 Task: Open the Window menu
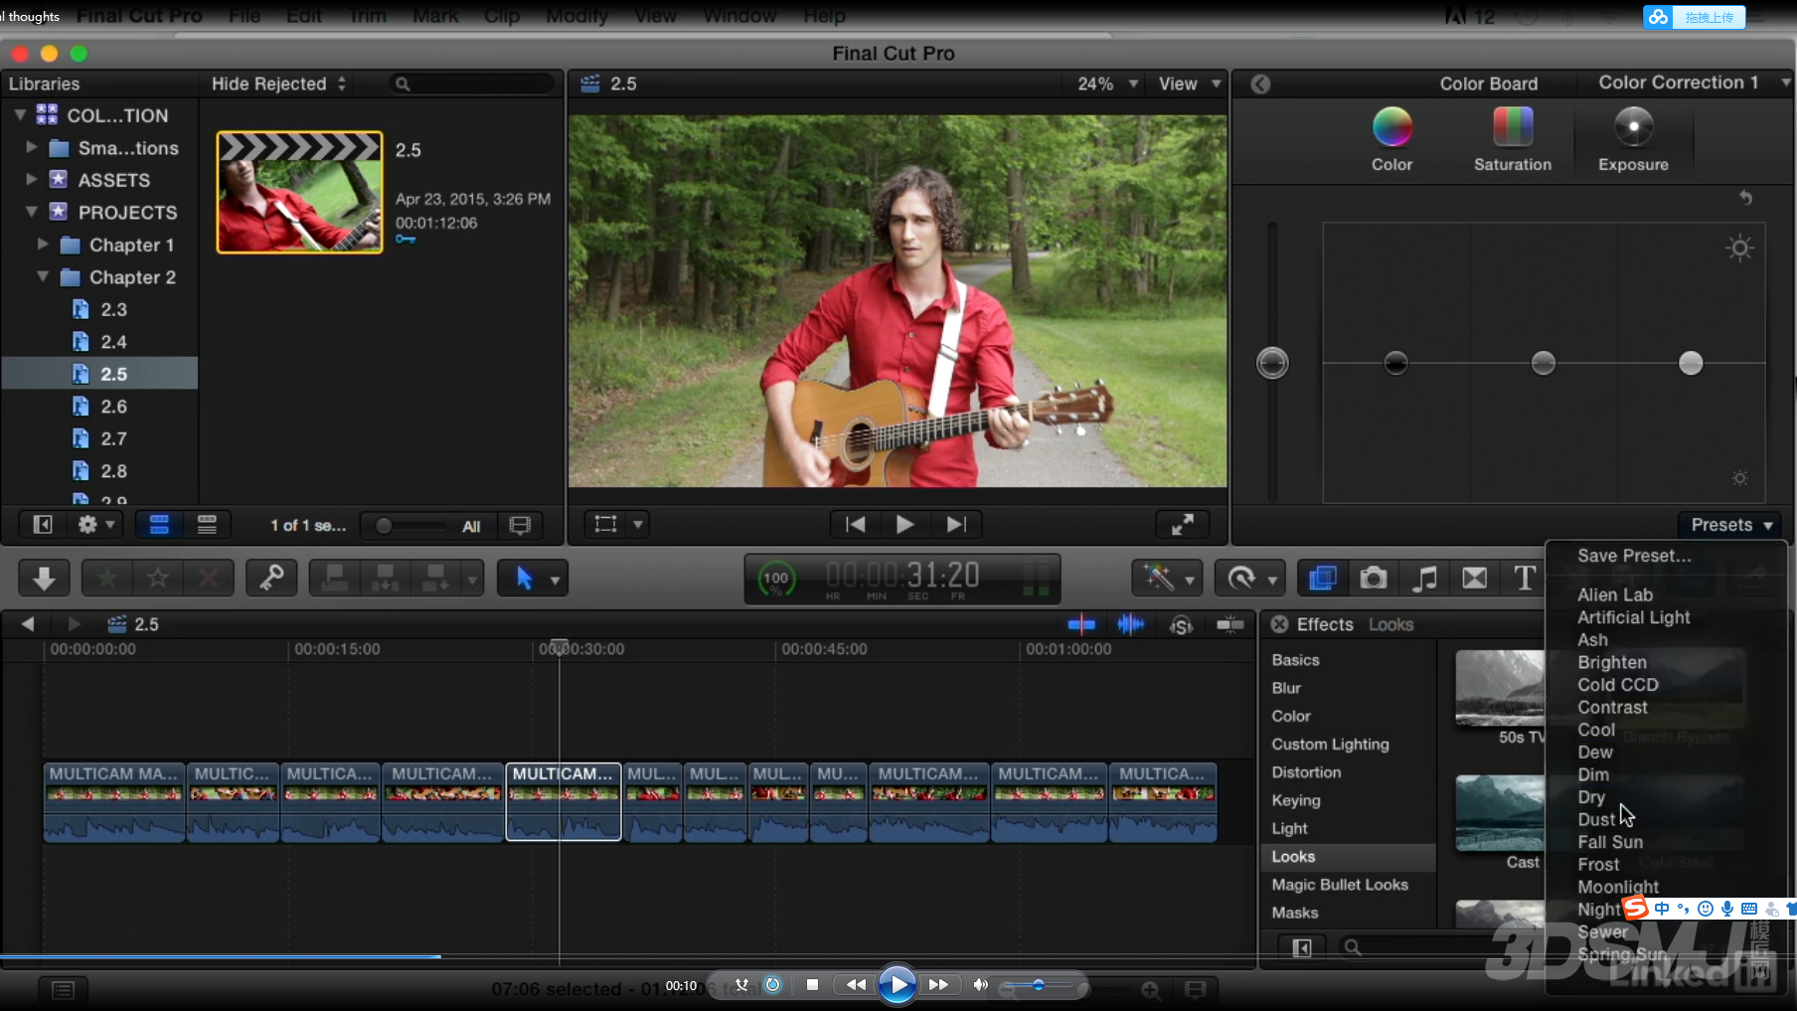(739, 16)
